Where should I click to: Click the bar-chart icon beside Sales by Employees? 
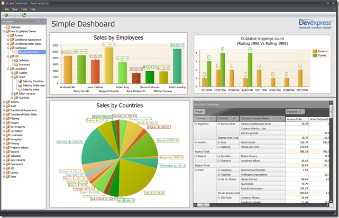(20, 86)
